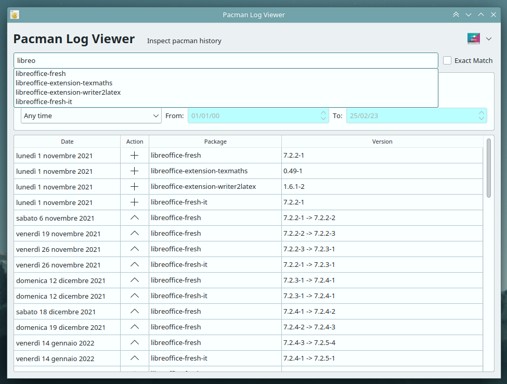Viewport: 507px width, 384px height.
Task: Select version '7.2.2-2 -> 7.2.2-3'
Action: click(x=382, y=233)
